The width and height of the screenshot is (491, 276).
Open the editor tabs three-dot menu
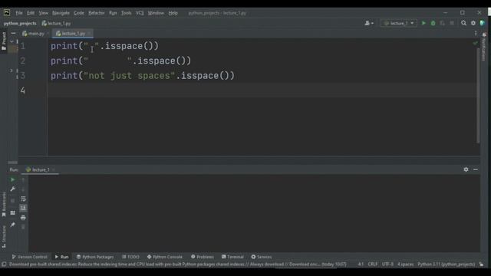click(476, 33)
